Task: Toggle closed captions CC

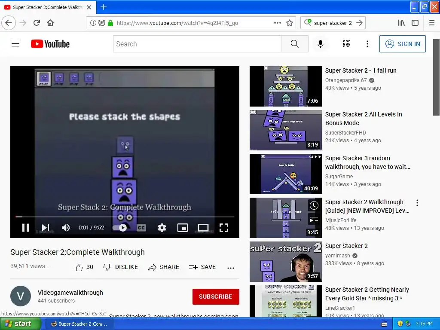Action: click(141, 228)
